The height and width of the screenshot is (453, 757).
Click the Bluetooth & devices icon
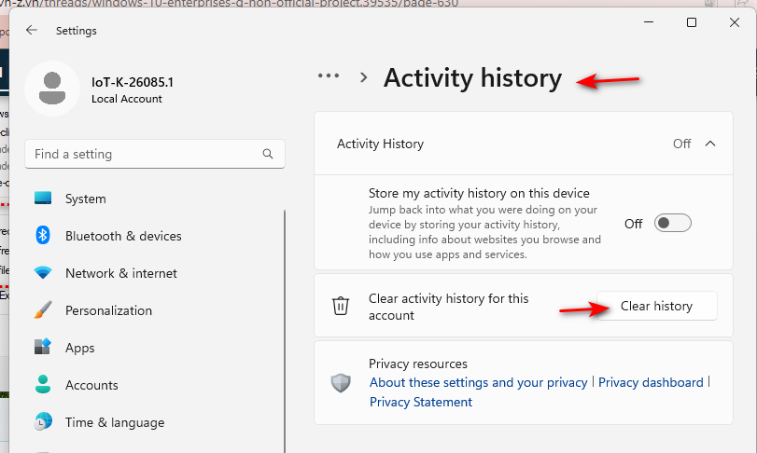43,236
